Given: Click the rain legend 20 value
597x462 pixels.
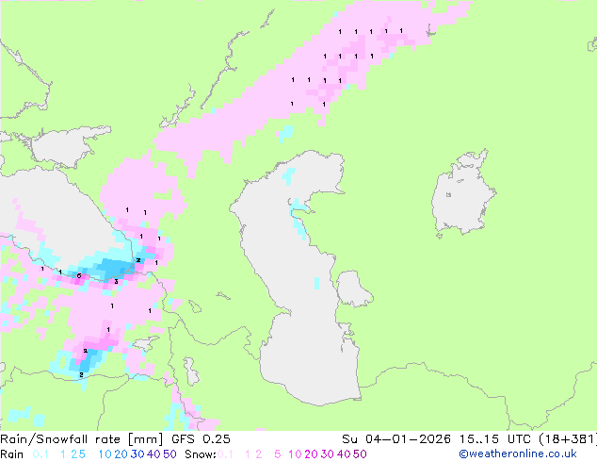Looking at the screenshot, I should pos(121,454).
